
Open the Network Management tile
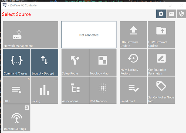(x=31, y=35)
